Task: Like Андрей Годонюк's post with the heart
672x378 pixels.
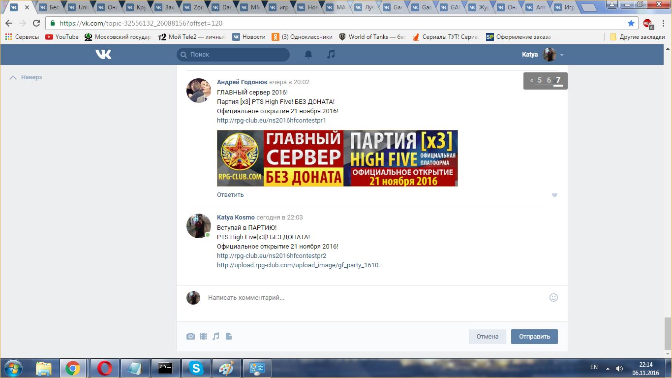Action: [554, 195]
